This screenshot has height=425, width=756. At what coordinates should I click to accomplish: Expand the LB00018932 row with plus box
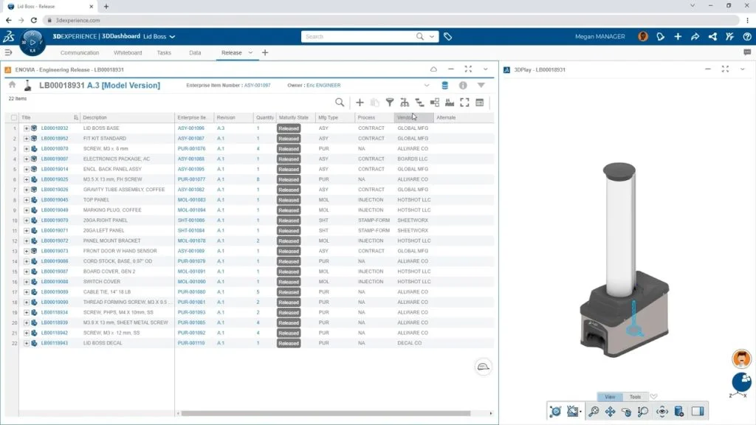27,128
